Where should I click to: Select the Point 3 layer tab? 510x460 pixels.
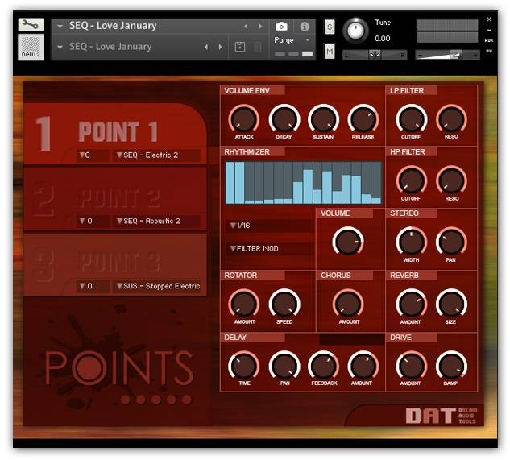[114, 261]
